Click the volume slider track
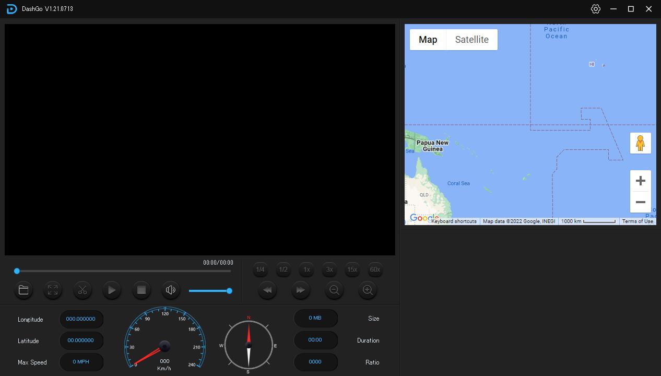Viewport: 661px width, 376px height. [209, 291]
